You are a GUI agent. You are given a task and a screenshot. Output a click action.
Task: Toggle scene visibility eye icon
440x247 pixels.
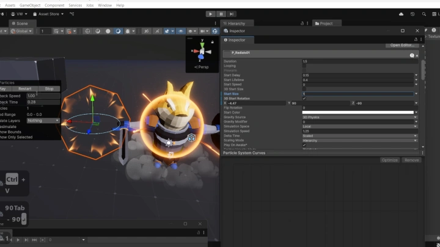[x=181, y=31]
